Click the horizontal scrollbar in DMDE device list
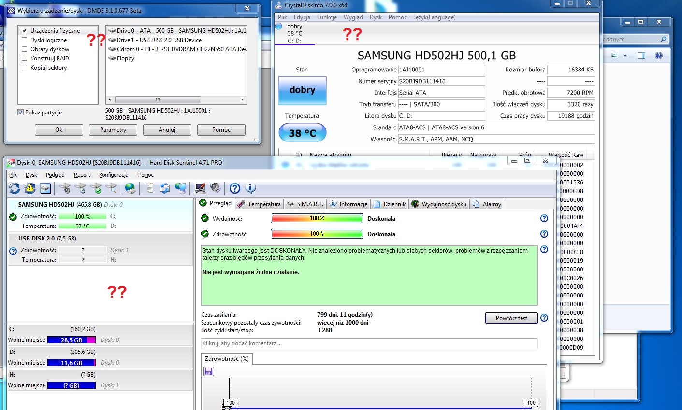The height and width of the screenshot is (410, 682). click(x=176, y=99)
